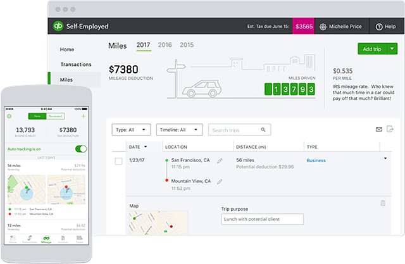The width and height of the screenshot is (405, 264).
Task: Select the 1/23/17 trip checkbox
Action: (118, 161)
